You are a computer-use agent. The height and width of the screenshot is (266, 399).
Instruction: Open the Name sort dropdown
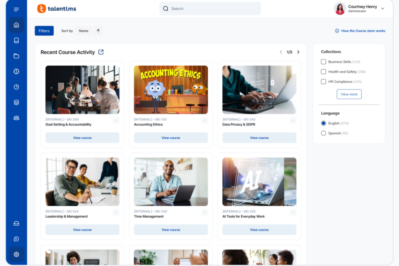click(84, 30)
